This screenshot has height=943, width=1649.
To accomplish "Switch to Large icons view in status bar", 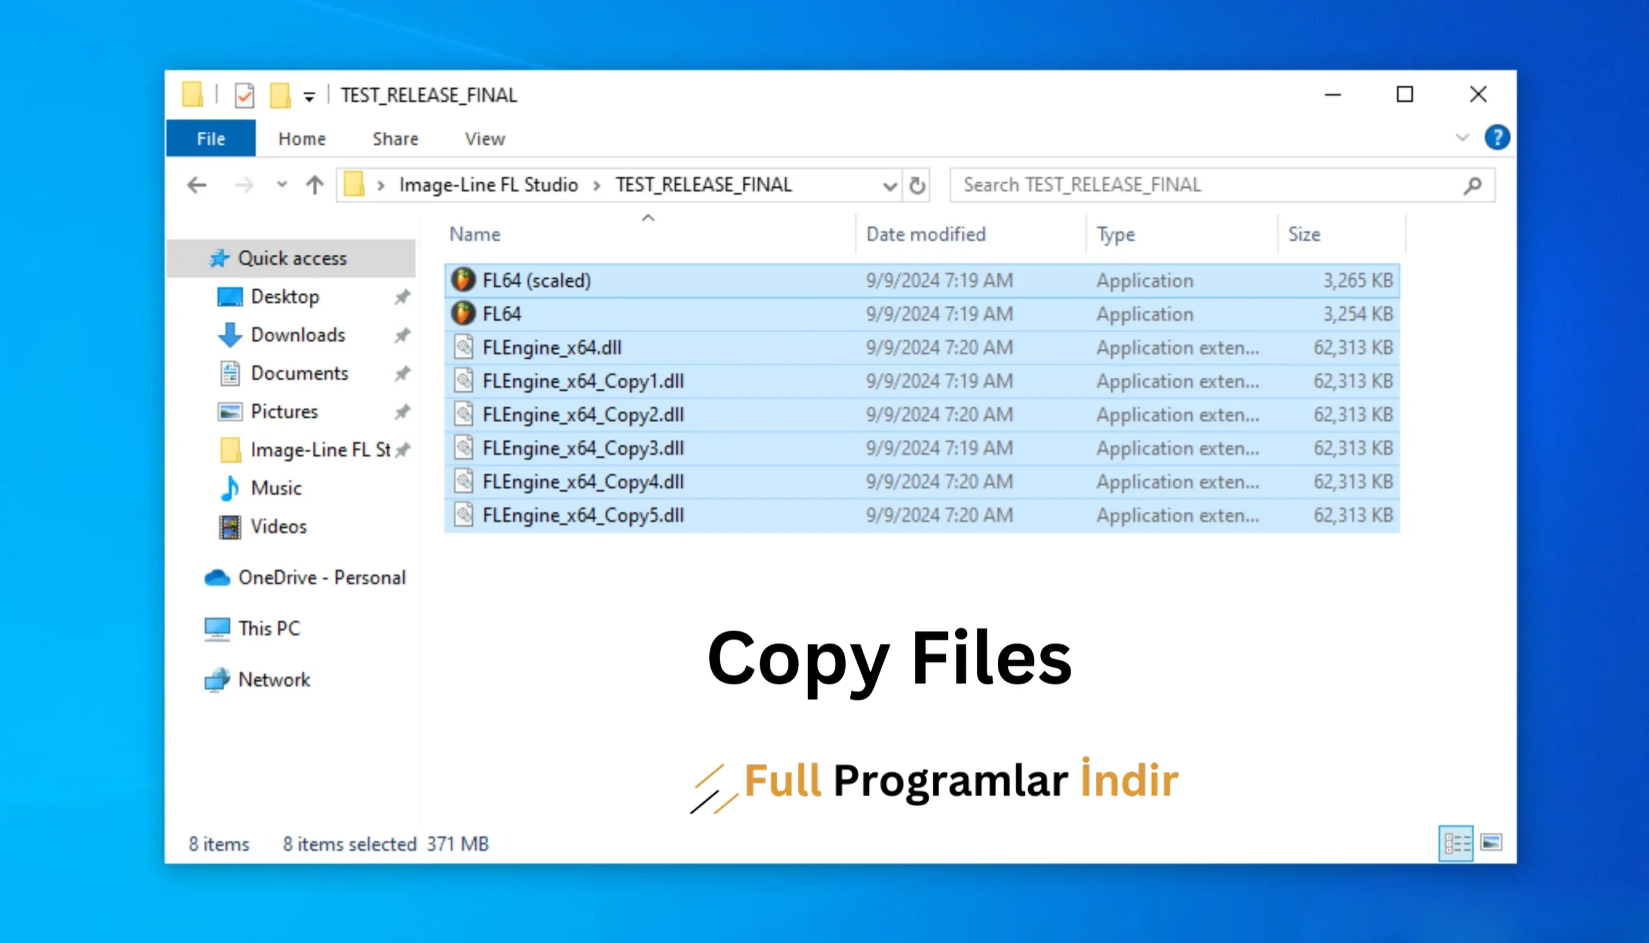I will pyautogui.click(x=1491, y=843).
